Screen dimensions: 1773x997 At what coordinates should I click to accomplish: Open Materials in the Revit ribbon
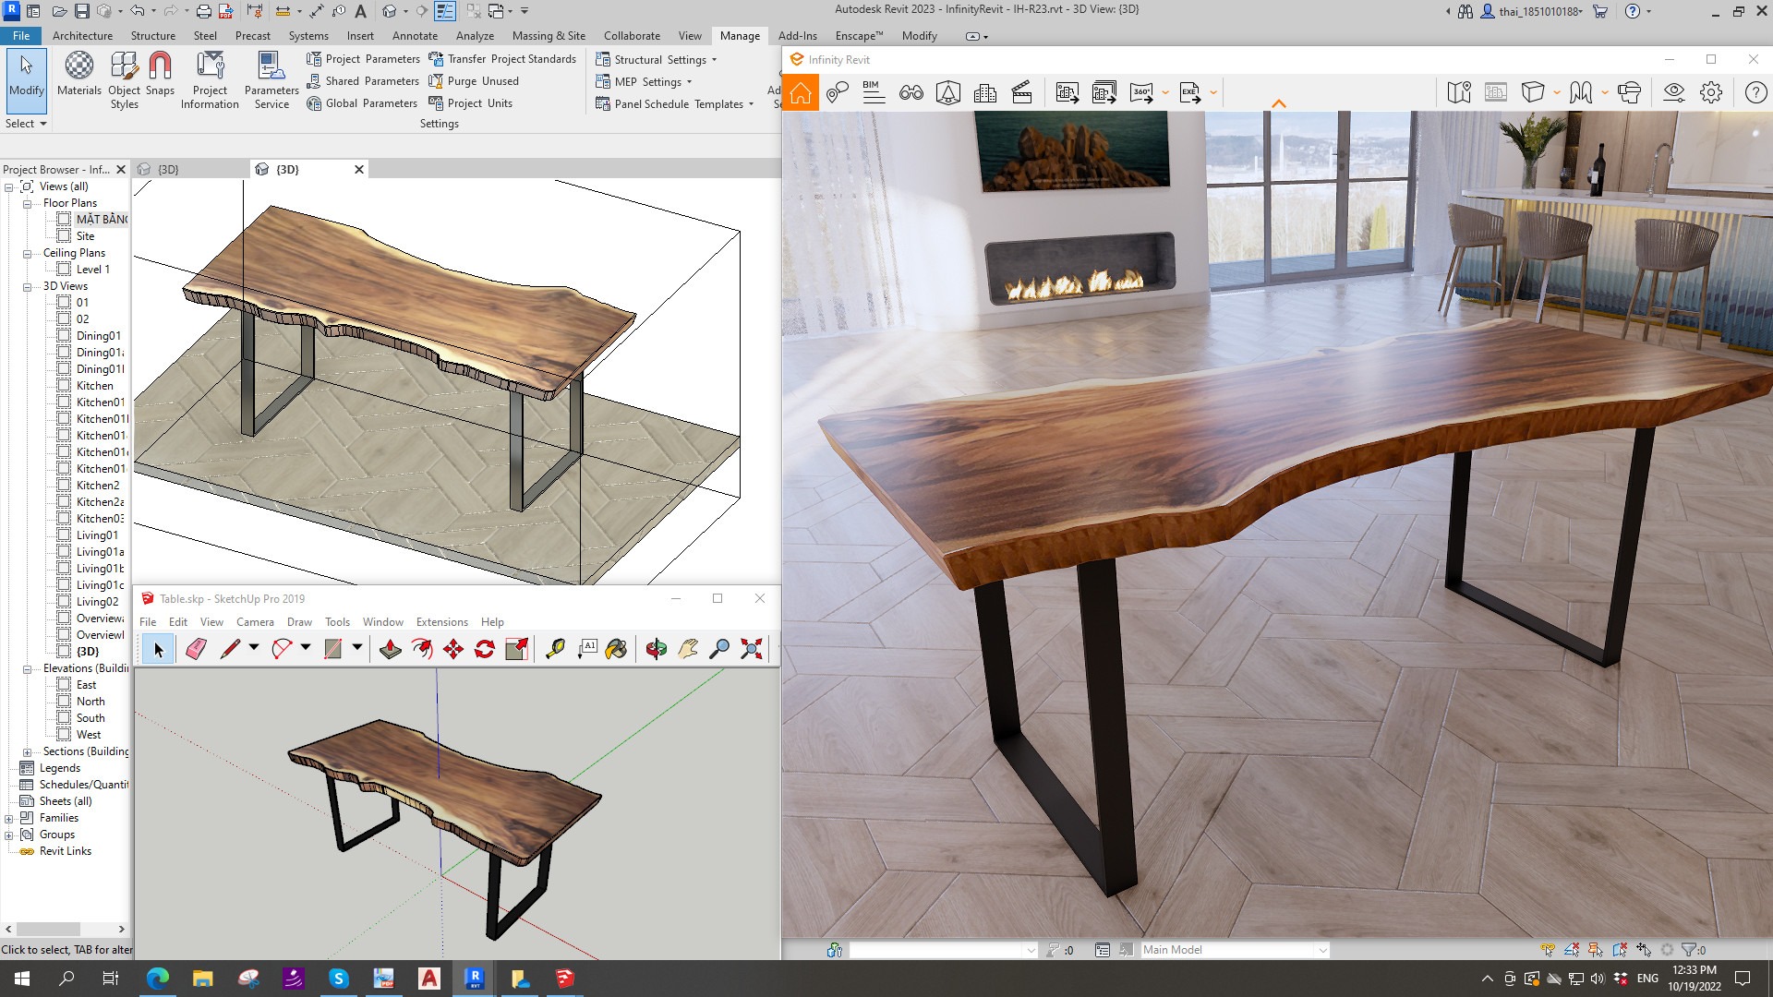coord(79,74)
